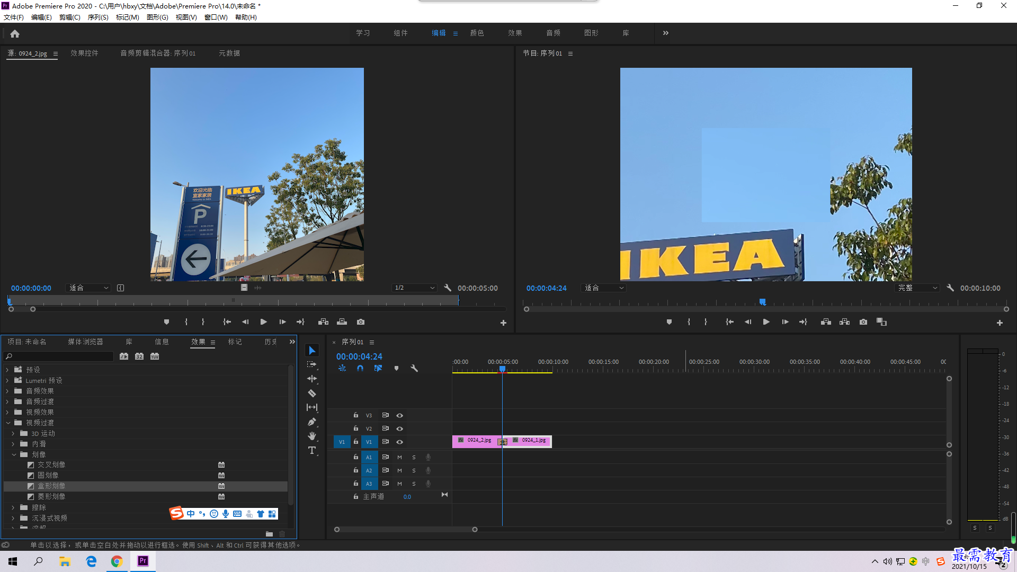Expand the Lumetri 预设 folder
The image size is (1017, 572).
(x=7, y=380)
